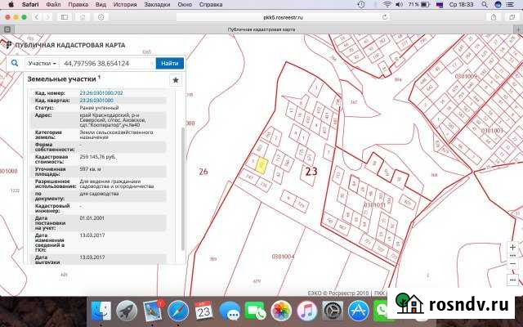The image size is (523, 327).
Task: Zoom out the map with minus button
Action: tap(512, 264)
